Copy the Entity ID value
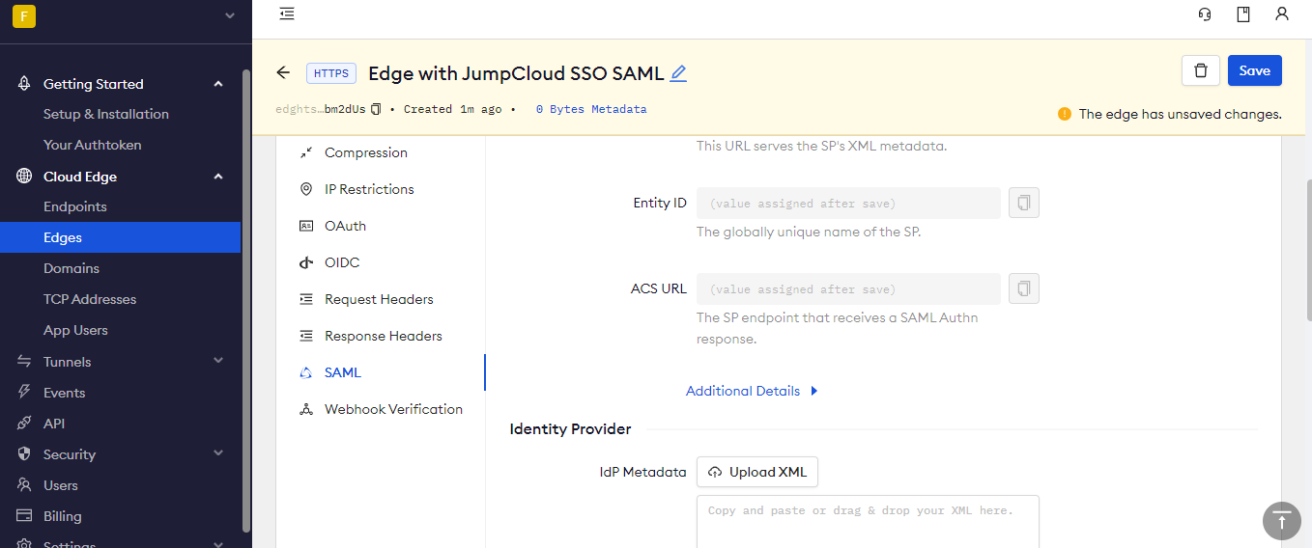 click(1024, 203)
